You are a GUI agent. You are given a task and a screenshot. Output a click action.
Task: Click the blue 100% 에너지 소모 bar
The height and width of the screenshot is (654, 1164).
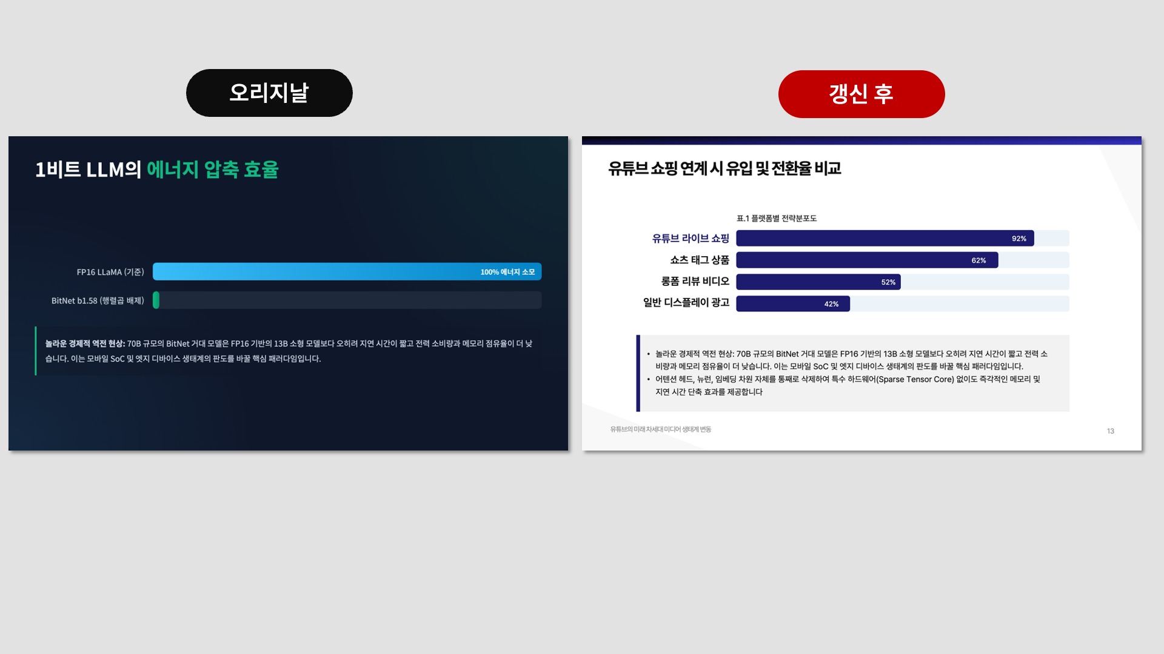[347, 271]
